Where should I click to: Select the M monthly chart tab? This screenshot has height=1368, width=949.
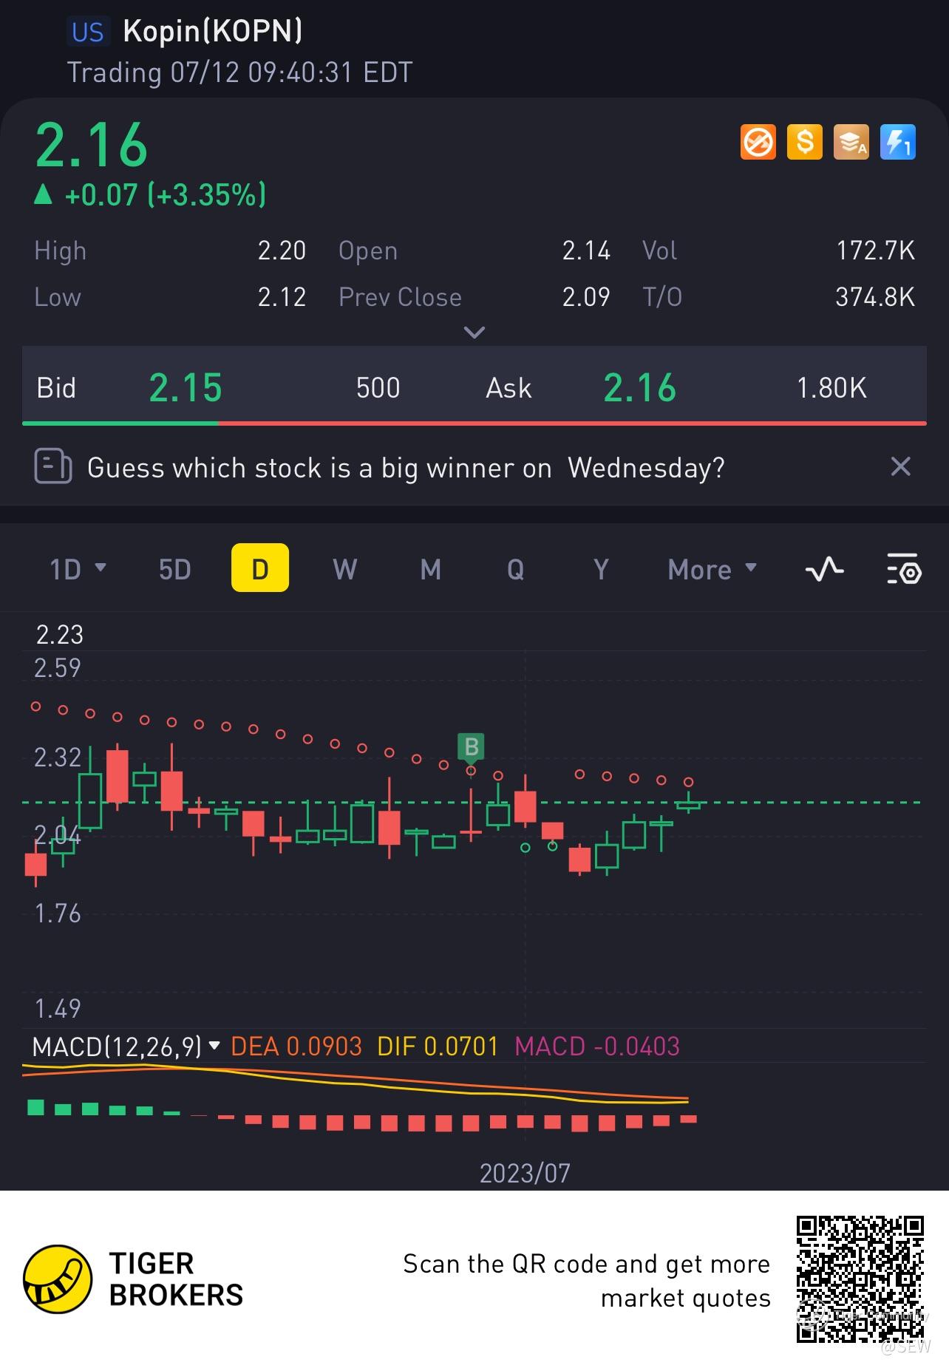[430, 569]
